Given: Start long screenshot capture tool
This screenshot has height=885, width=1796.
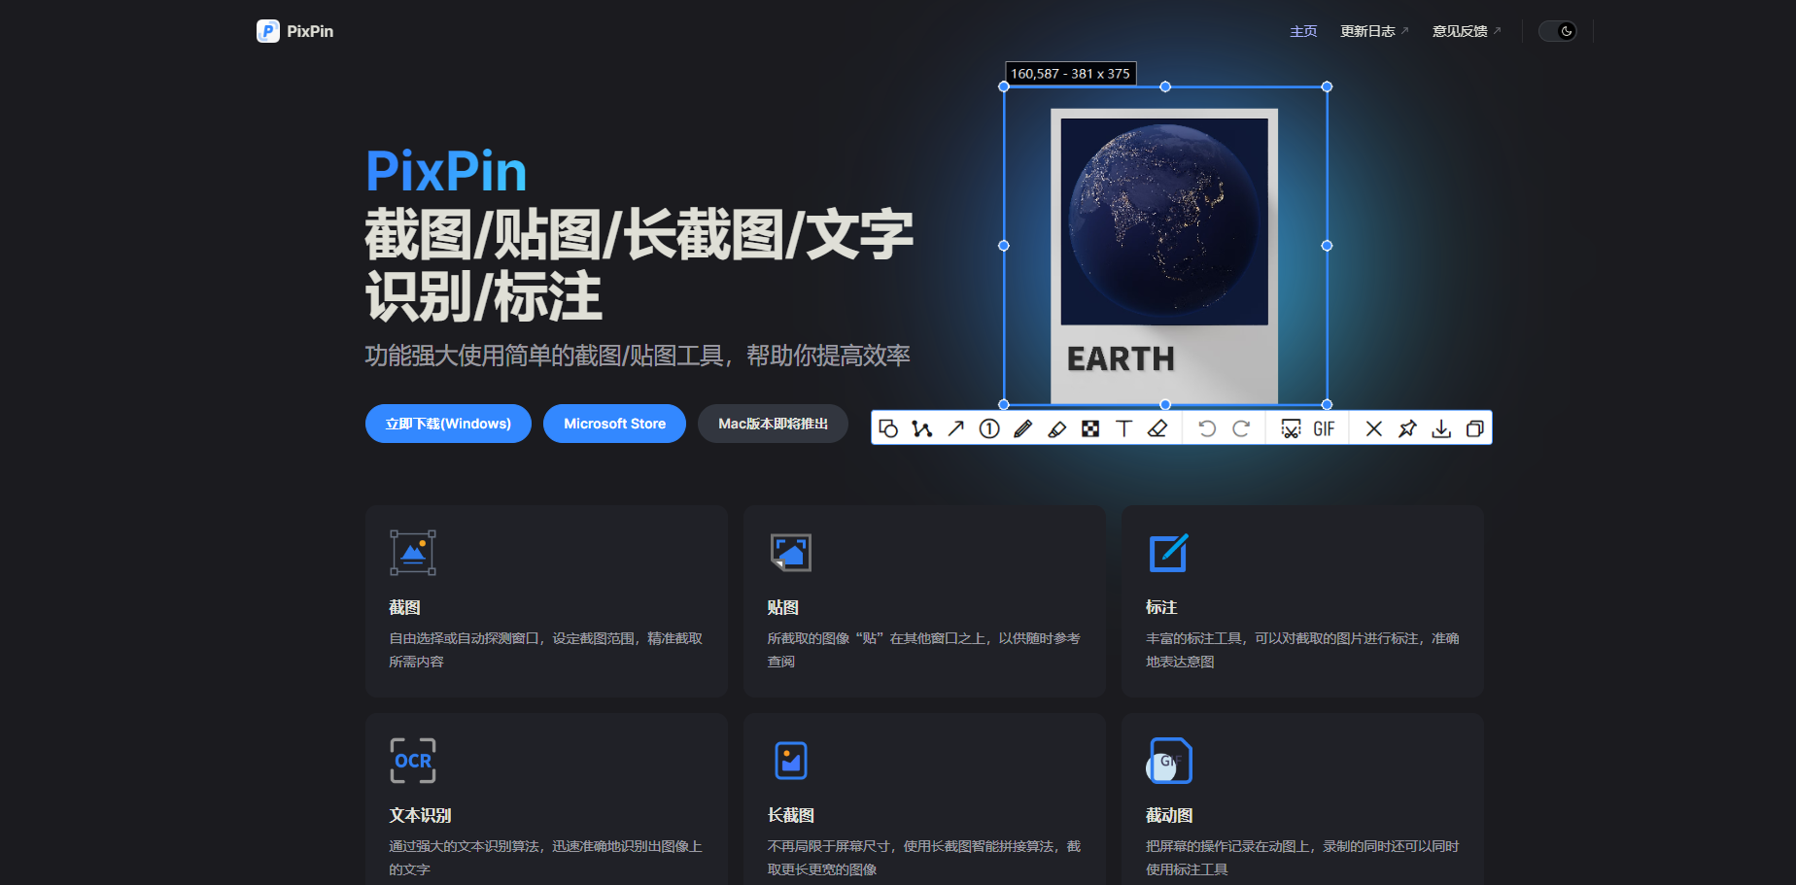Looking at the screenshot, I should point(1291,428).
